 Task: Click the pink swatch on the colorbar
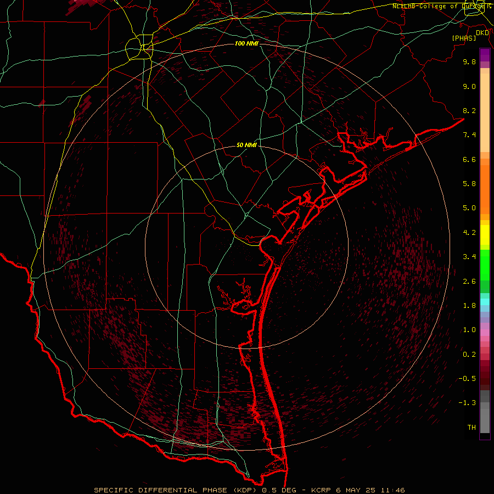(x=485, y=333)
